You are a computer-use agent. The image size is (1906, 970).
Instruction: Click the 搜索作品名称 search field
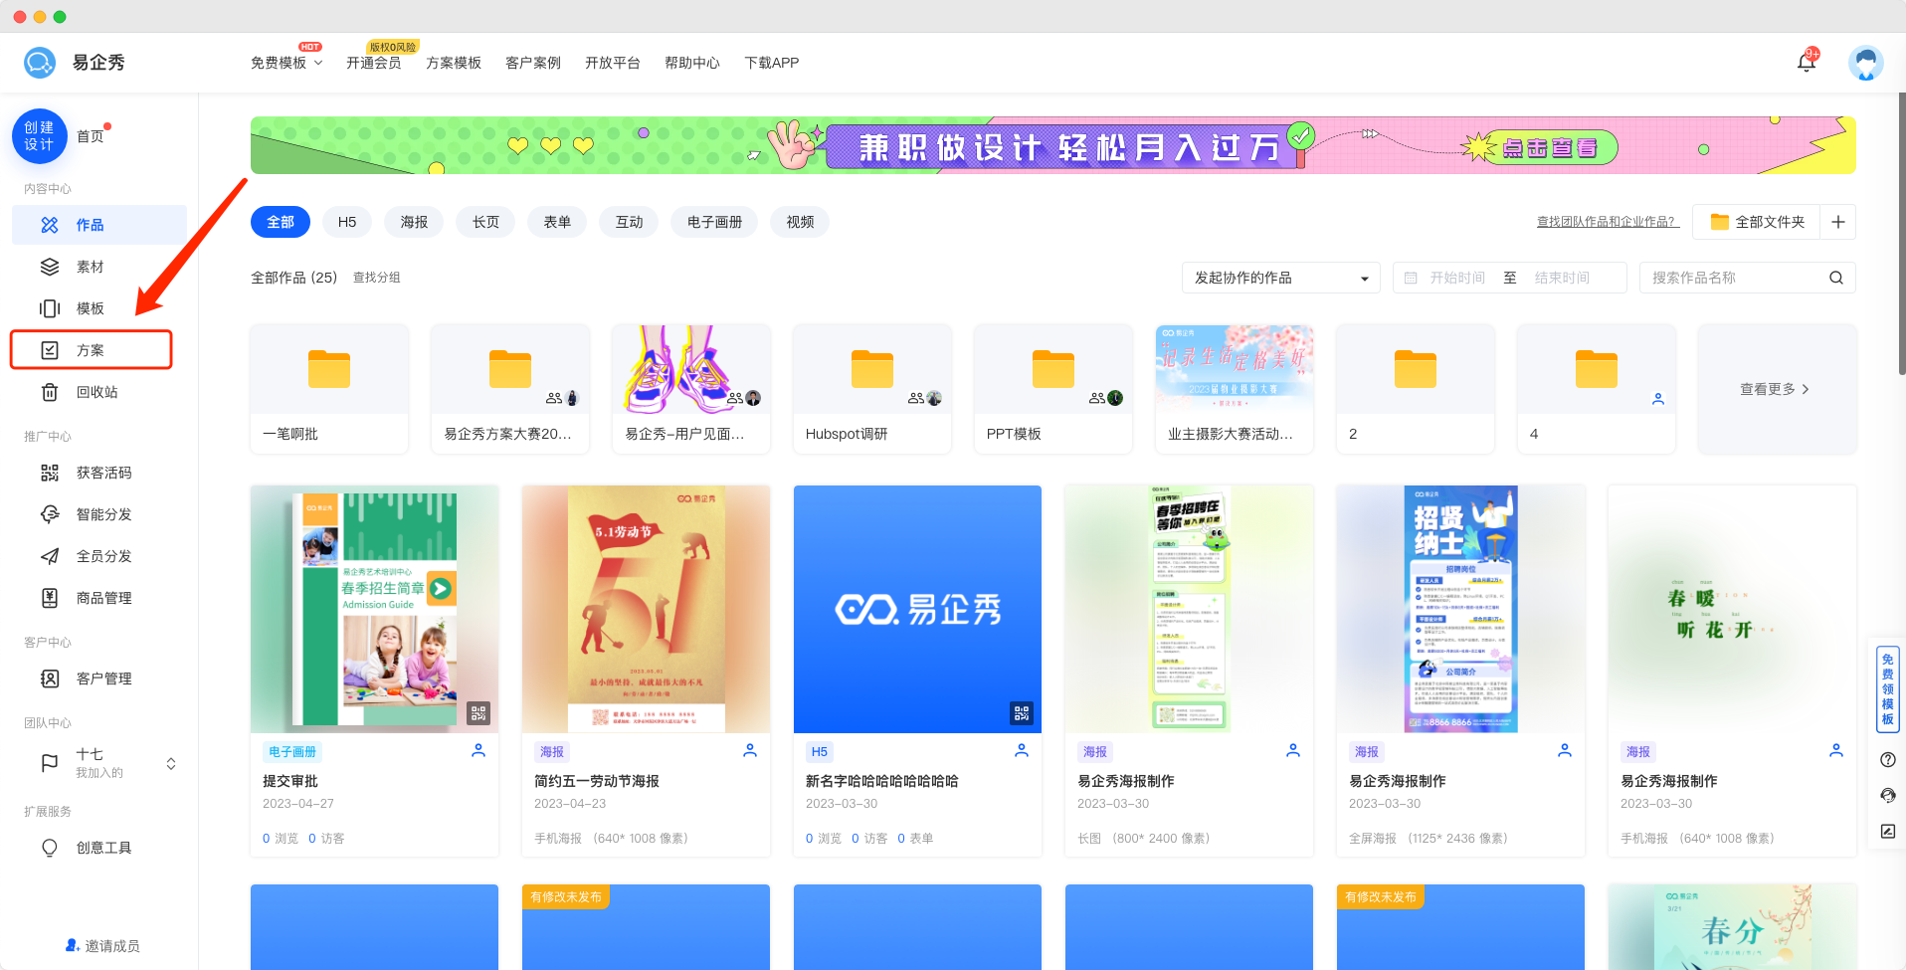(1733, 278)
